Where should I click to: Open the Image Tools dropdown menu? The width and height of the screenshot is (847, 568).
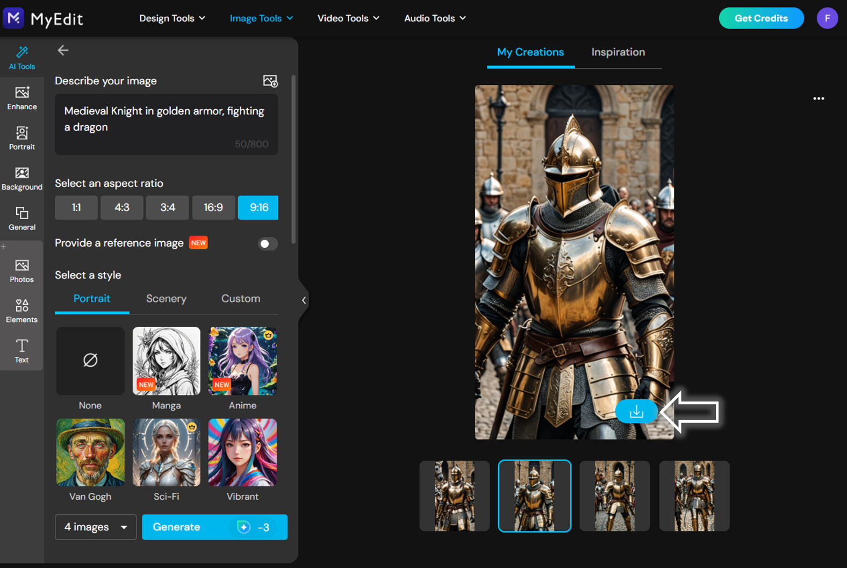point(261,18)
